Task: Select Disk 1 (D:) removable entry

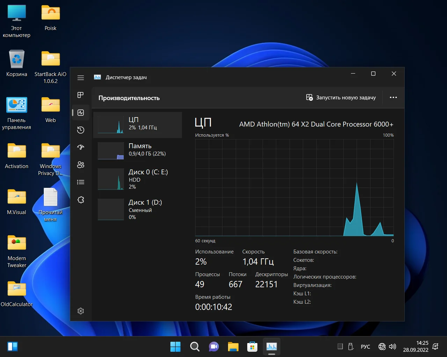Action: (138, 210)
